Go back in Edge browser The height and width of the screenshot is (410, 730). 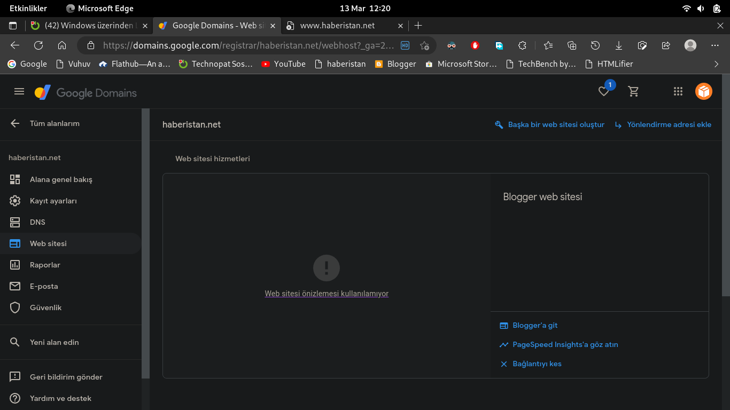pyautogui.click(x=15, y=45)
